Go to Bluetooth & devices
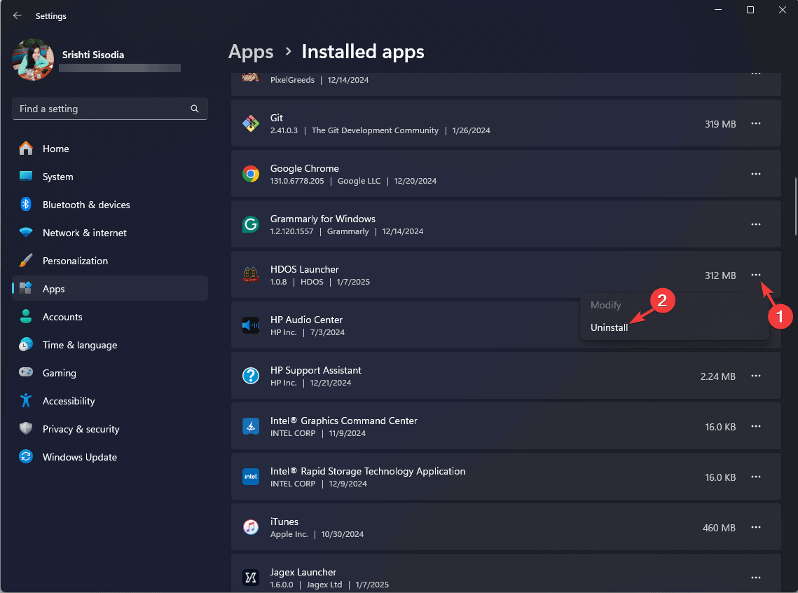The height and width of the screenshot is (593, 798). click(x=110, y=205)
